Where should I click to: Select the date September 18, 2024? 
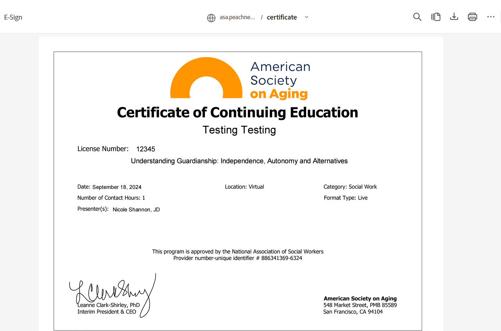[117, 187]
